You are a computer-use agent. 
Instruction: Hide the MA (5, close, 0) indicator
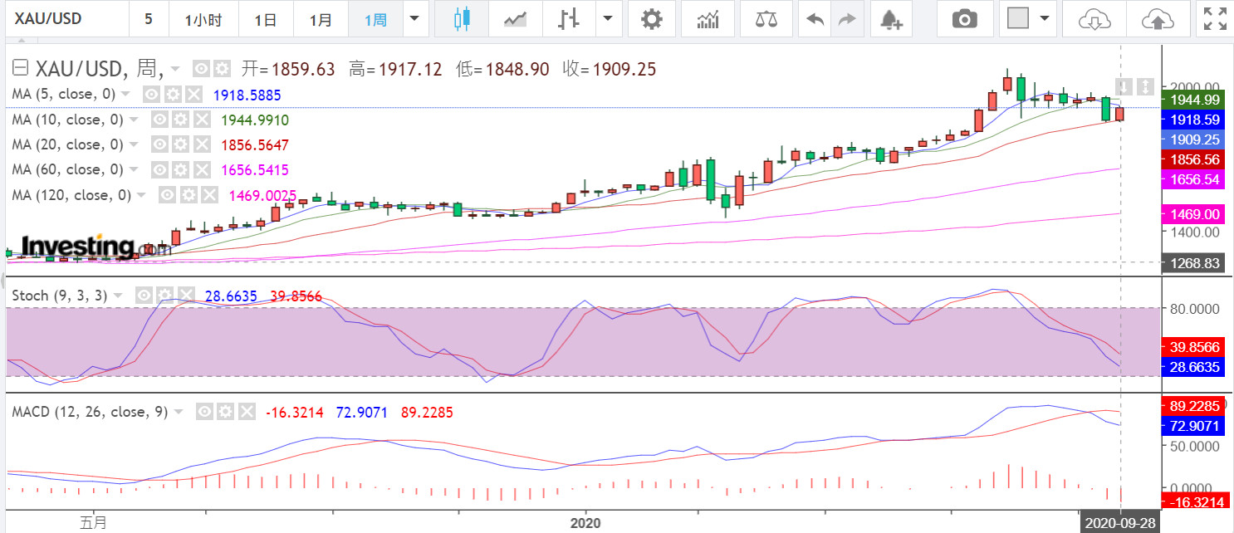pos(152,95)
